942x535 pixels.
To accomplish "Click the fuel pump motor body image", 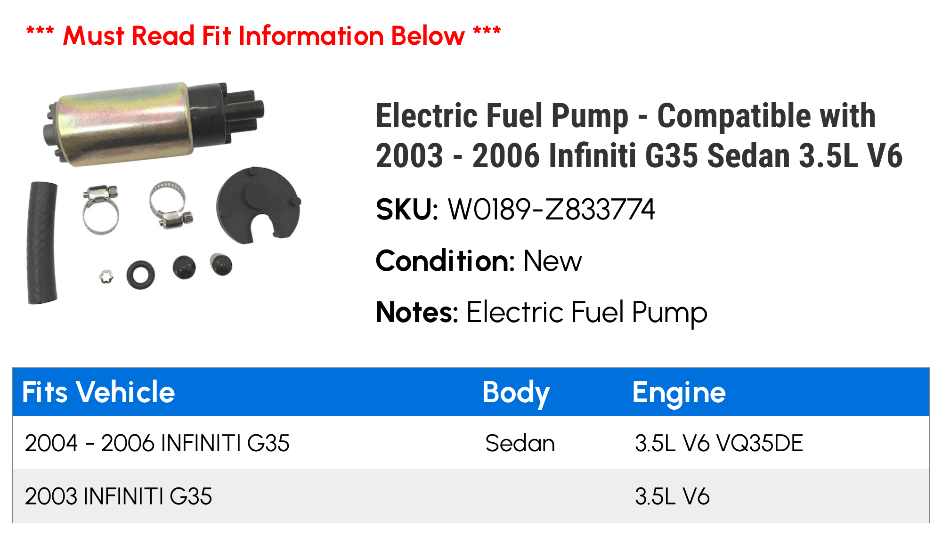I will (x=141, y=123).
